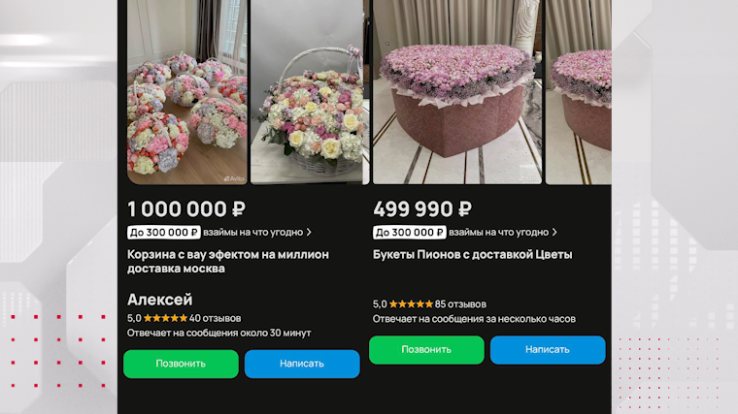This screenshot has height=414, width=738.
Task: Click the loan badge under 1 000 000 ₽
Action: [164, 233]
